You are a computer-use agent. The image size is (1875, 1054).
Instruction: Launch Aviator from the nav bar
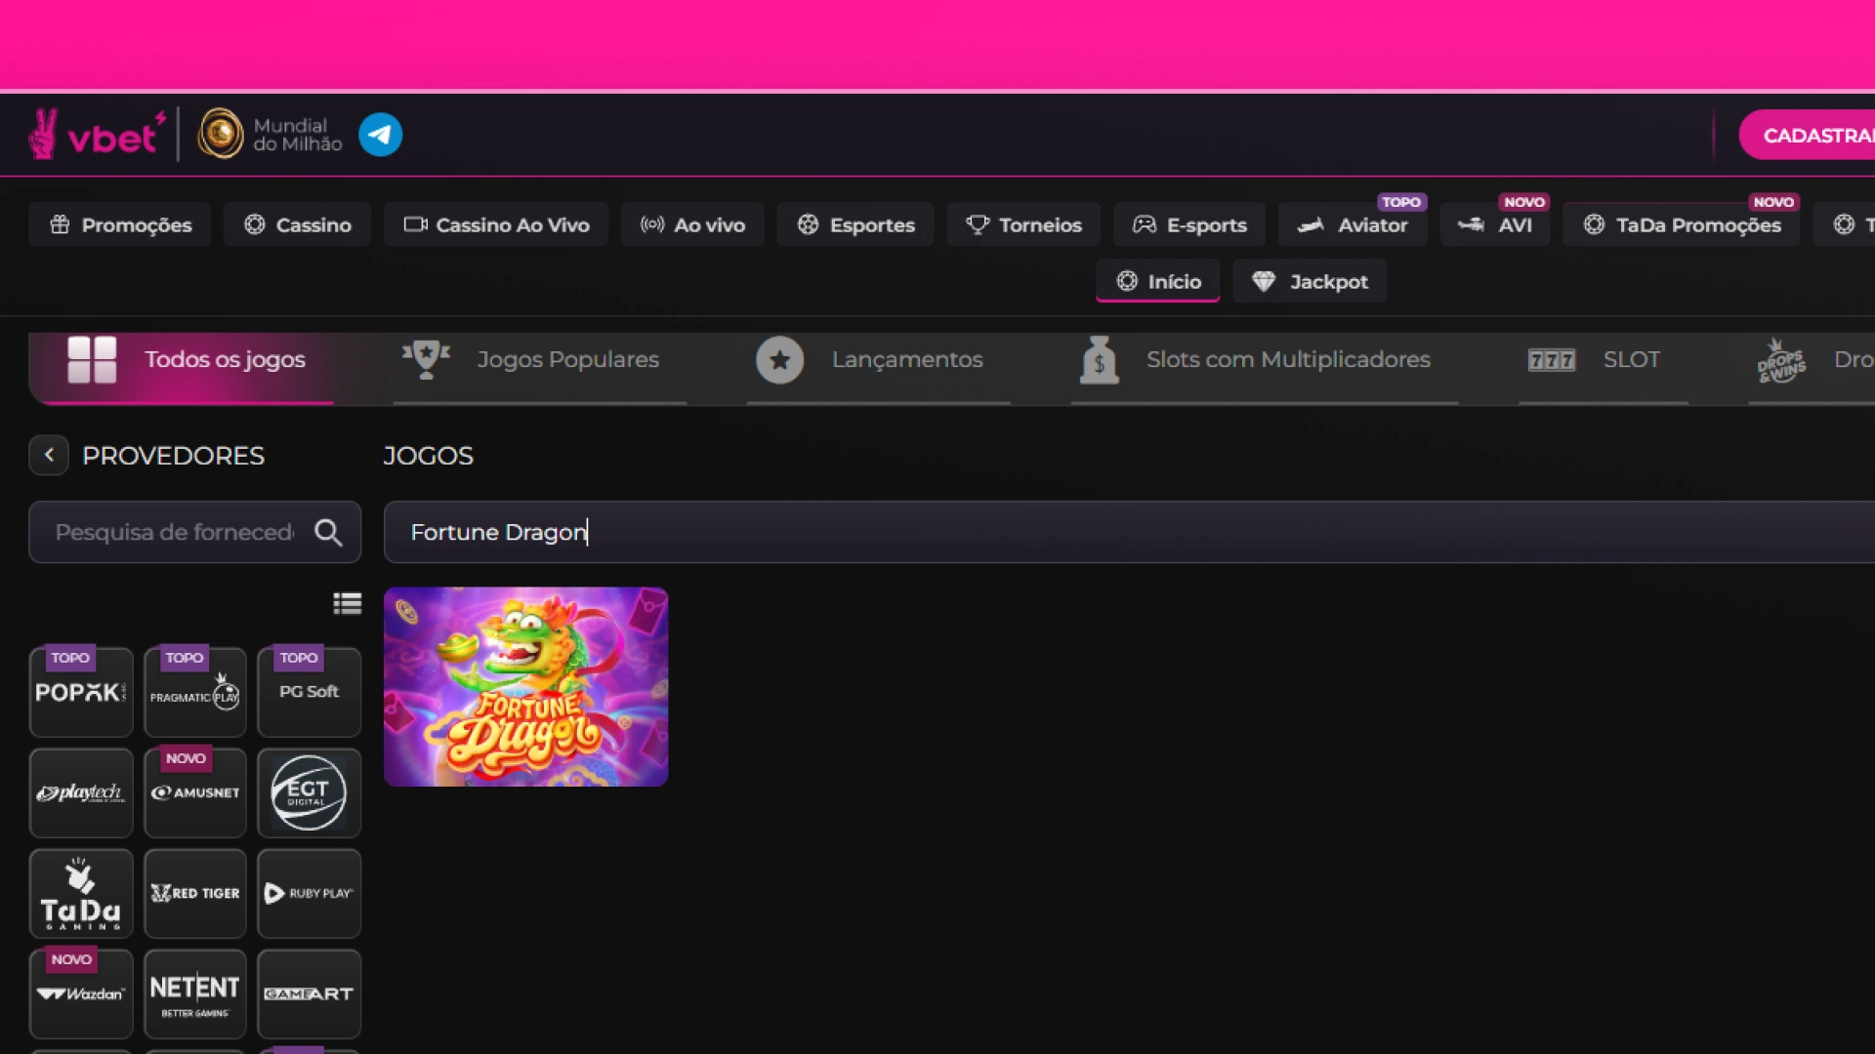tap(1353, 224)
